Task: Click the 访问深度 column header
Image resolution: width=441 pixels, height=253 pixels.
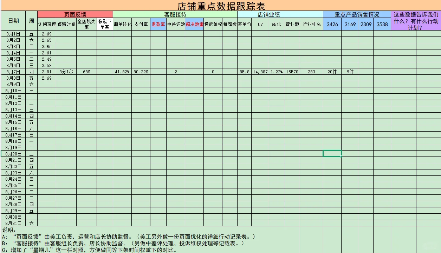Action: (47, 24)
